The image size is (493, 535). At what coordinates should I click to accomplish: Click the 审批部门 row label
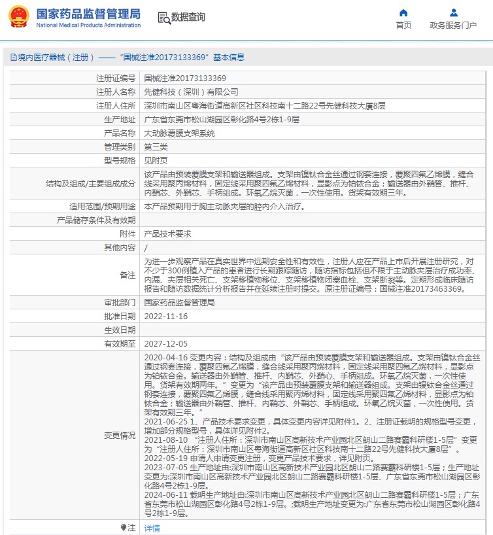click(120, 303)
